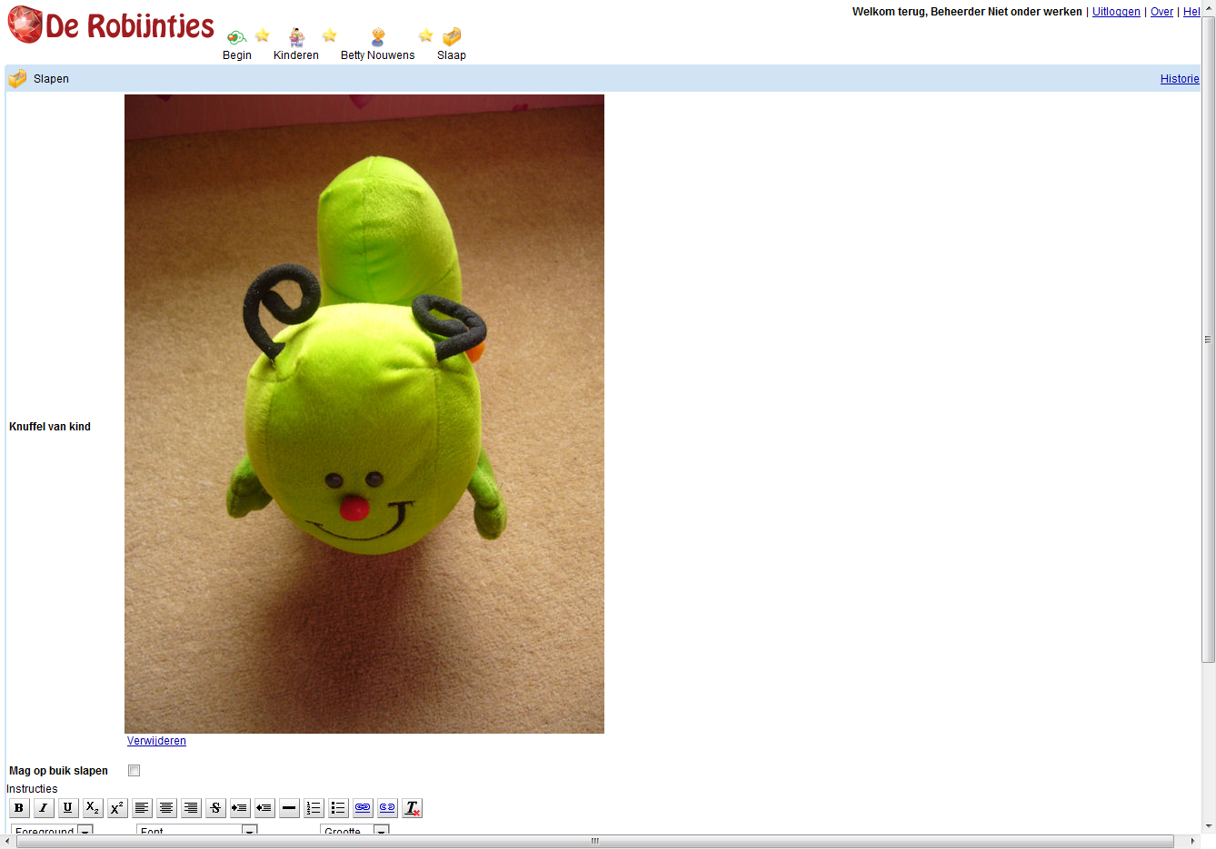Click the Bold formatting icon

coord(19,808)
